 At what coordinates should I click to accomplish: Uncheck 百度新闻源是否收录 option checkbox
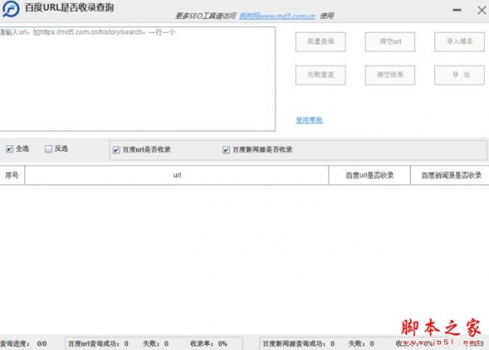click(227, 150)
